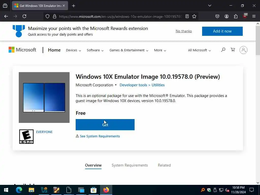Close the Get Windows 10X Emulator tab
Image resolution: width=260 pixels, height=195 pixels.
coord(64,6)
